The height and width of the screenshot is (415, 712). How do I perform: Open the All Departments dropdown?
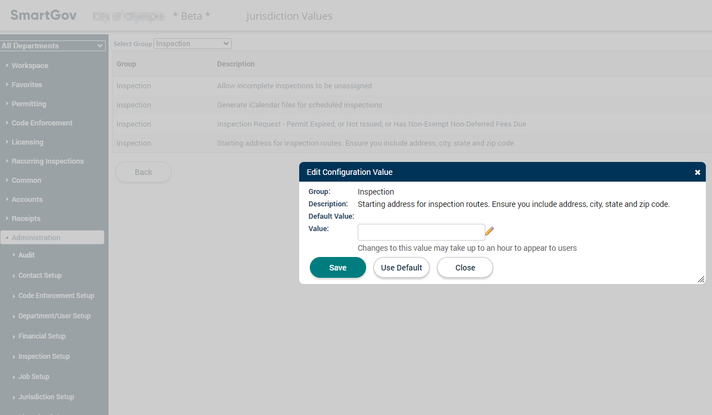(x=53, y=46)
